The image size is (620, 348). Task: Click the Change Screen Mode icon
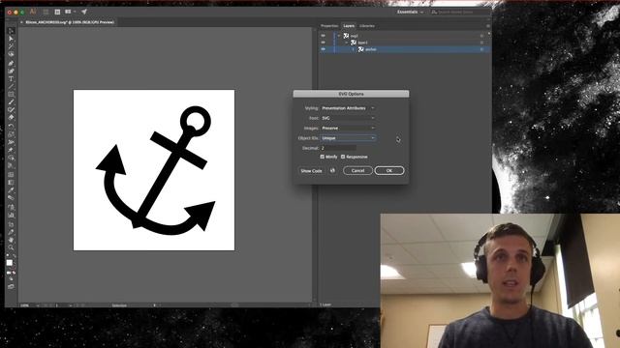11,286
